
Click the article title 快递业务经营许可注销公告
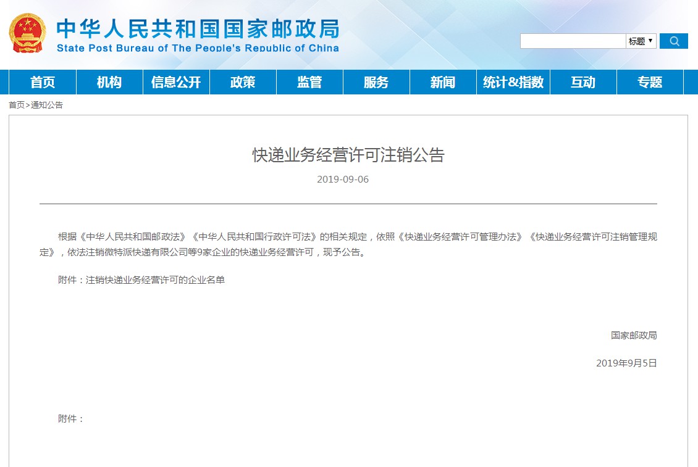348,155
